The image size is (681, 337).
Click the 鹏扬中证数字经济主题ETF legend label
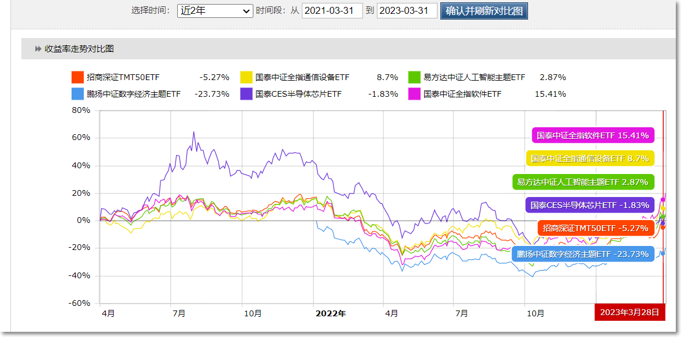(x=133, y=94)
